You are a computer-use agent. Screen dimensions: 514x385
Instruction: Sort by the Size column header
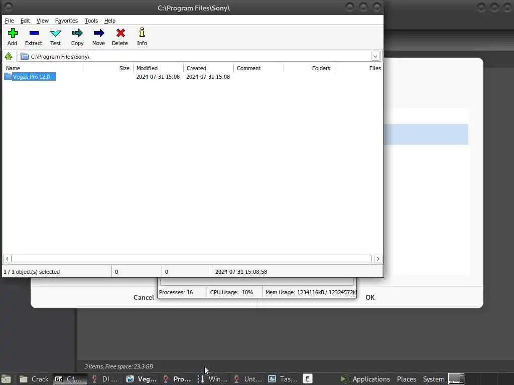(x=108, y=68)
